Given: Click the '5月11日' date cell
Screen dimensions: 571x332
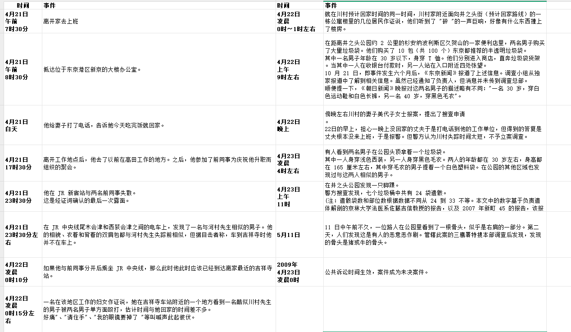Looking at the screenshot, I should click(x=299, y=235).
